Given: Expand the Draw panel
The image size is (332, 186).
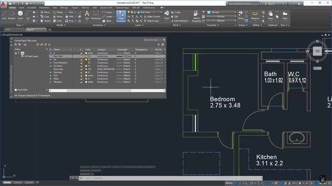Looking at the screenshot, I should click(20, 25).
